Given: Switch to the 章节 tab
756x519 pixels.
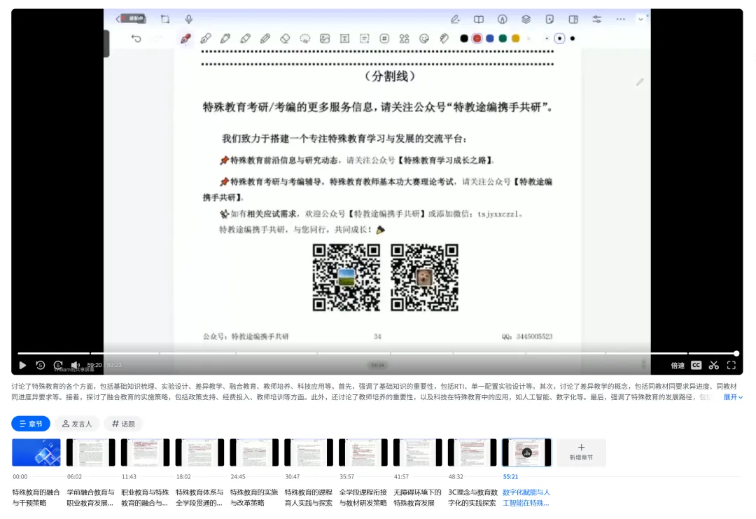Looking at the screenshot, I should tap(31, 424).
